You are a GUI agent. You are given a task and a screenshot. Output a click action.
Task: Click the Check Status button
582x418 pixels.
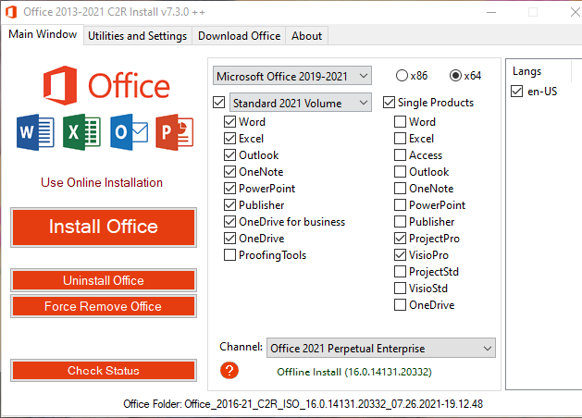tap(104, 370)
